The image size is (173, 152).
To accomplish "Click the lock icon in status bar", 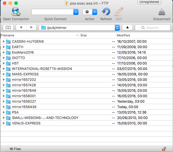I will [164, 149].
